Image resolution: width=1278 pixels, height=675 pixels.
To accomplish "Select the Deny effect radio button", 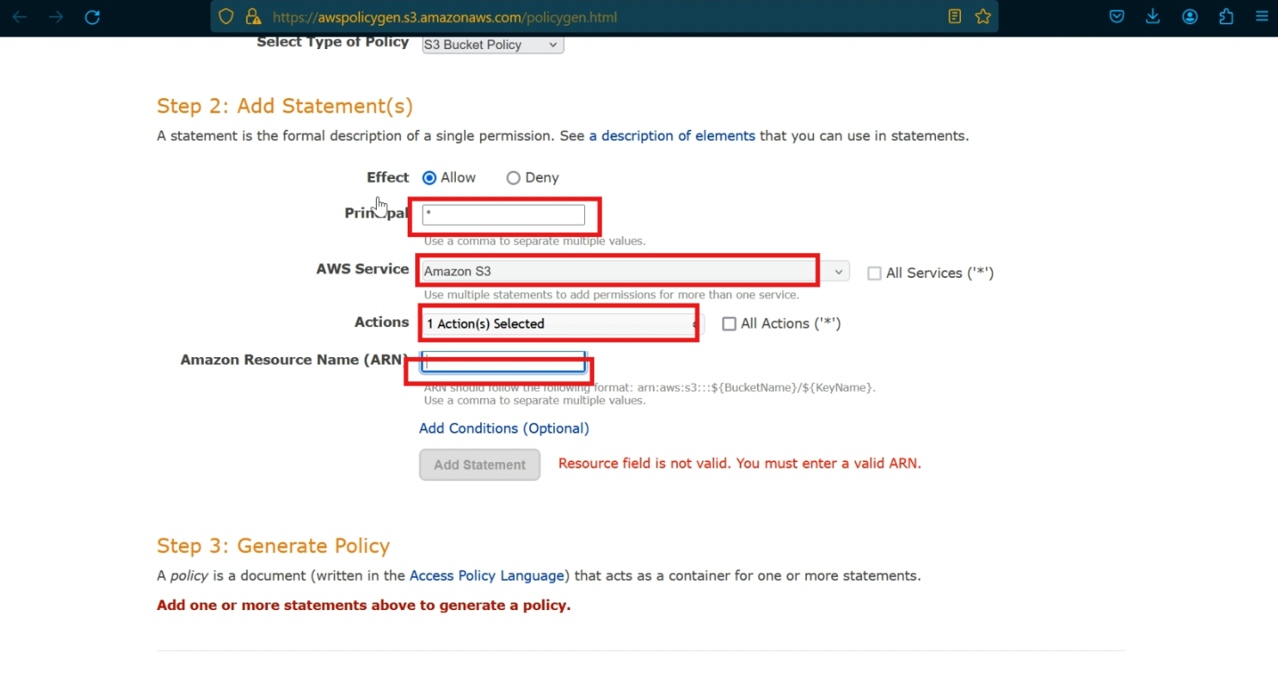I will click(x=513, y=177).
